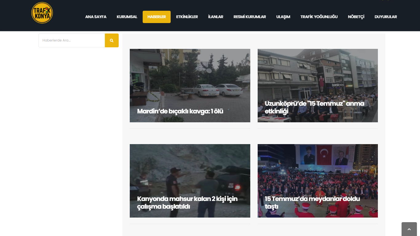This screenshot has height=236, width=420.
Task: Click the Mardin news photo thumbnail
Action: click(190, 77)
